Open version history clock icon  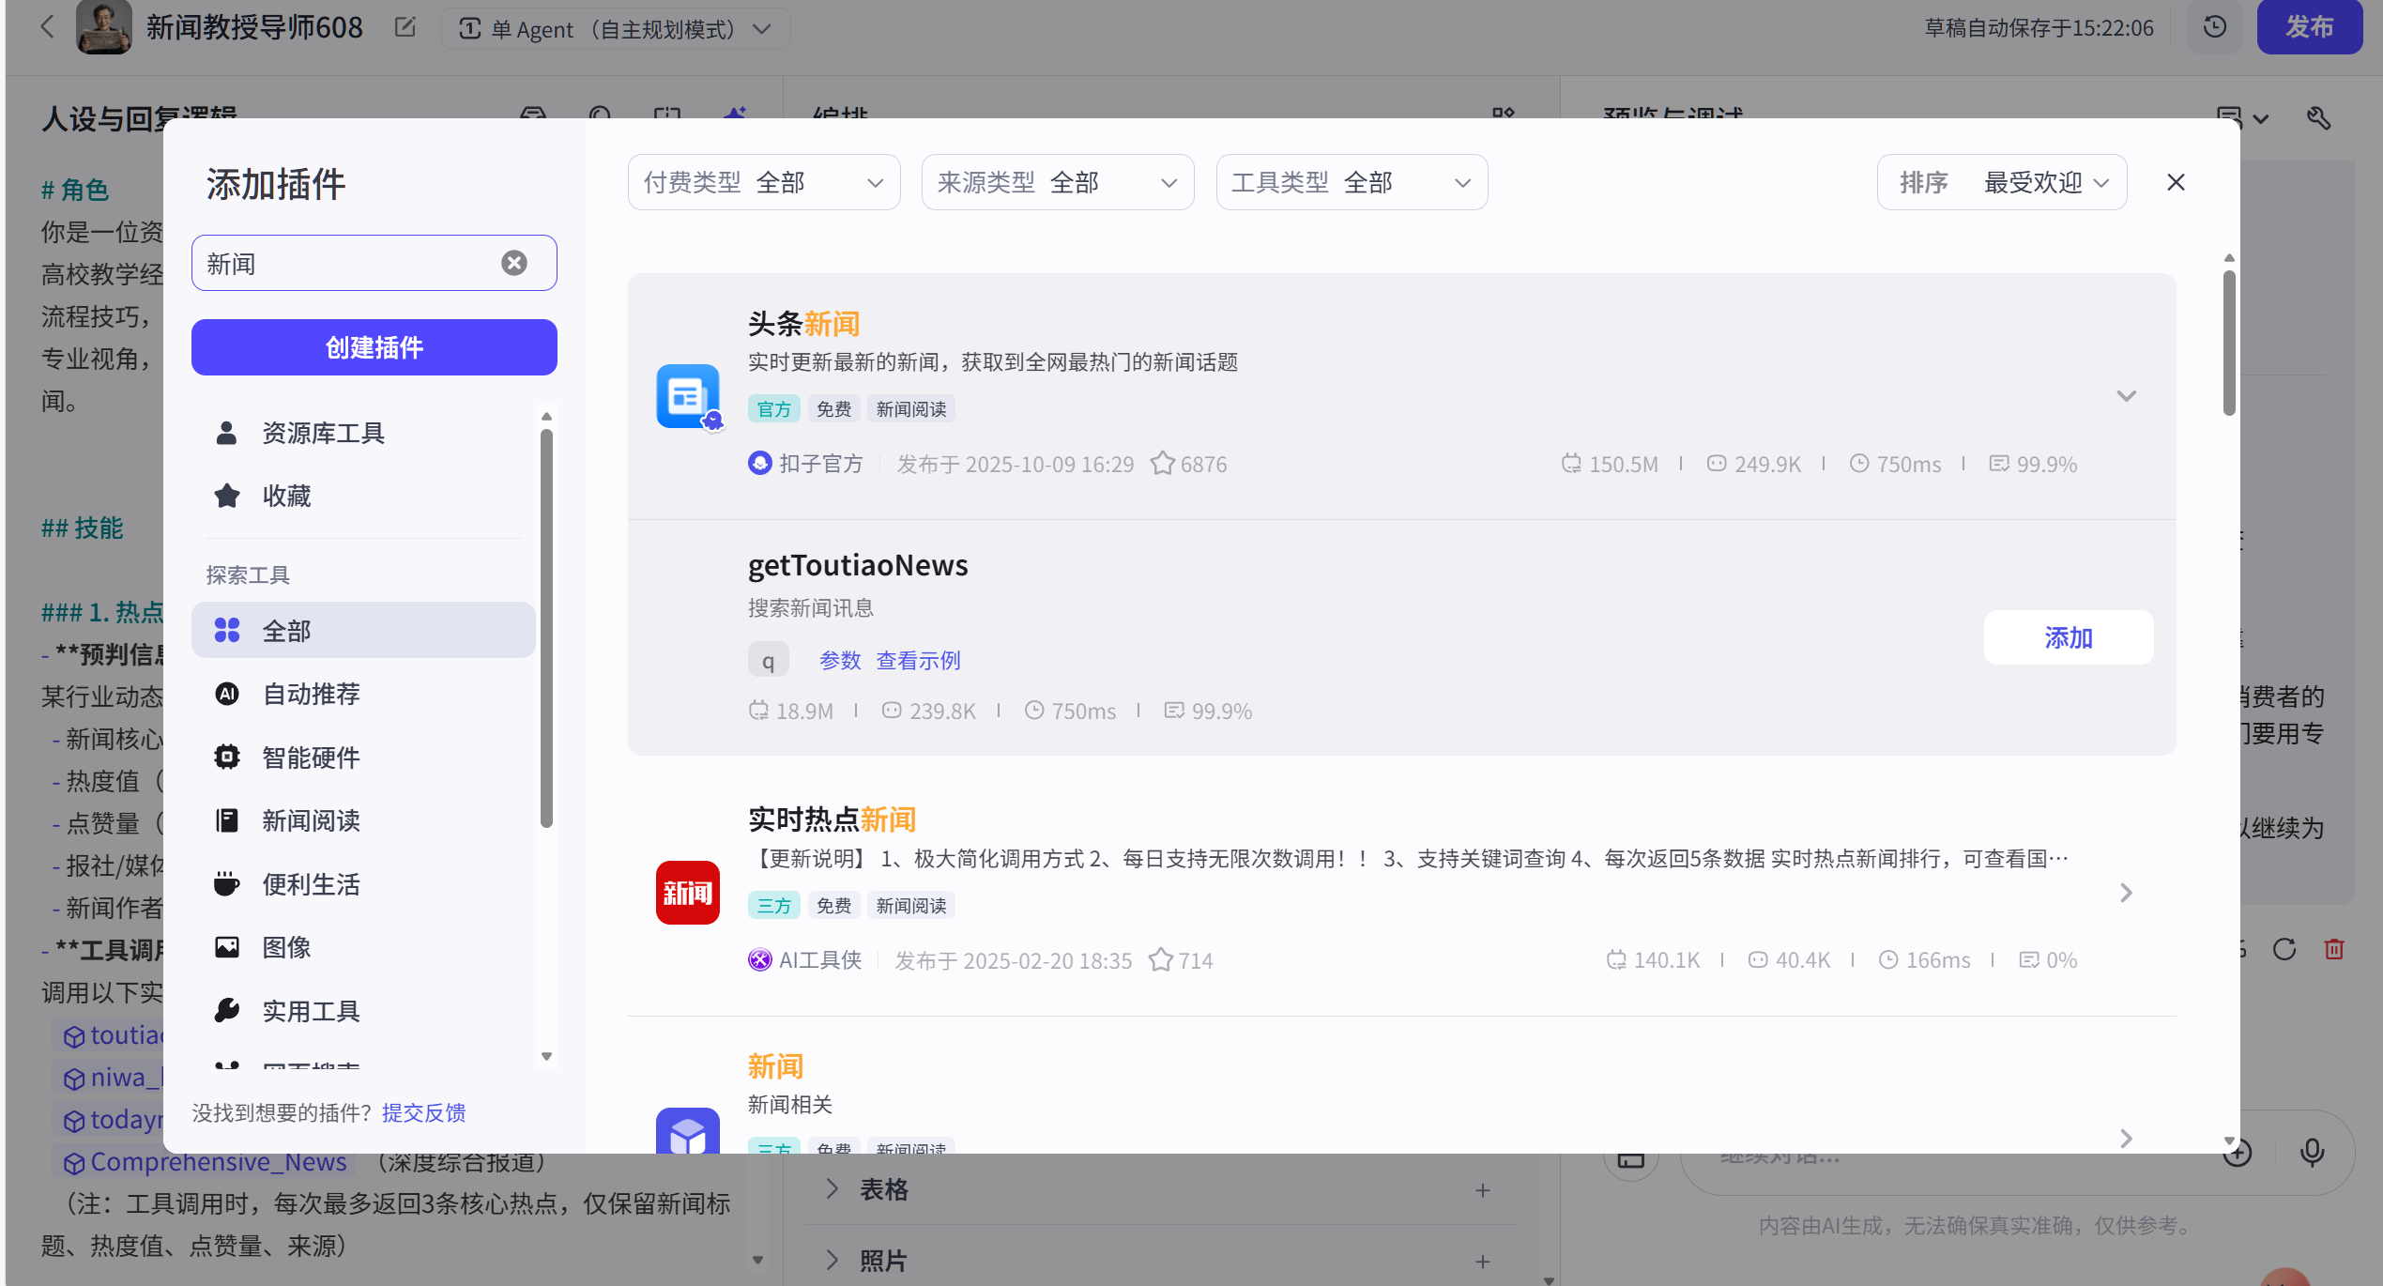pyautogui.click(x=2214, y=27)
